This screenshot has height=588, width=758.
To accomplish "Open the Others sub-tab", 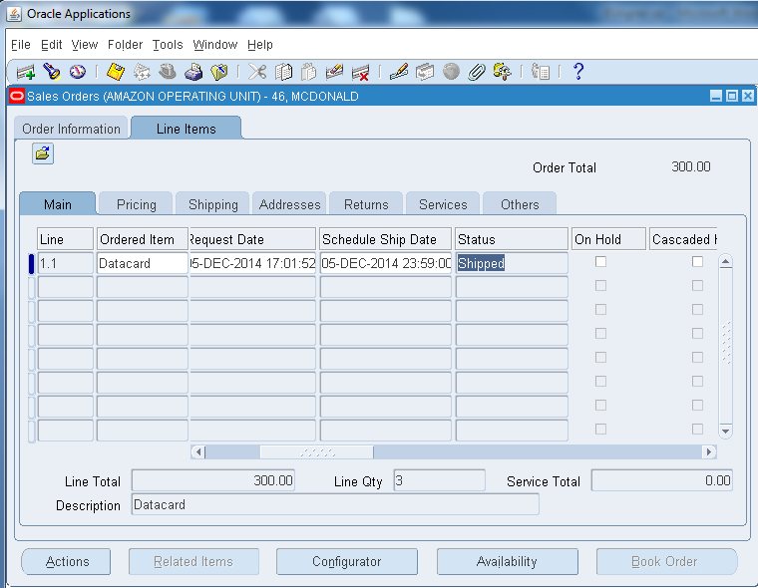I will [520, 204].
